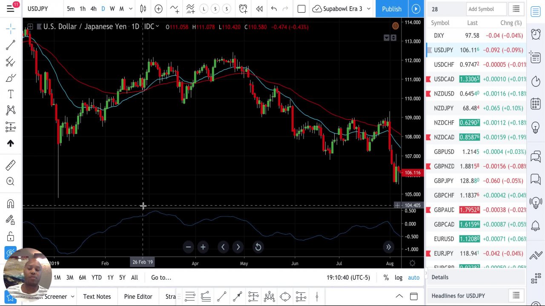Screen dimensions: 545x306
Task: Expand the time interval dropdown arrow
Action: pyautogui.click(x=131, y=8)
